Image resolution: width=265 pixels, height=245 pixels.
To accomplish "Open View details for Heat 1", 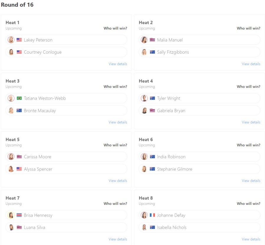I will tap(118, 64).
